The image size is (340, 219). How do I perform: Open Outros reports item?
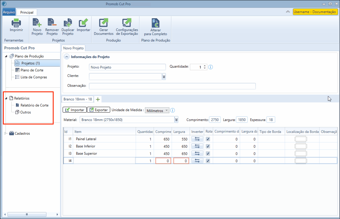pos(23,112)
